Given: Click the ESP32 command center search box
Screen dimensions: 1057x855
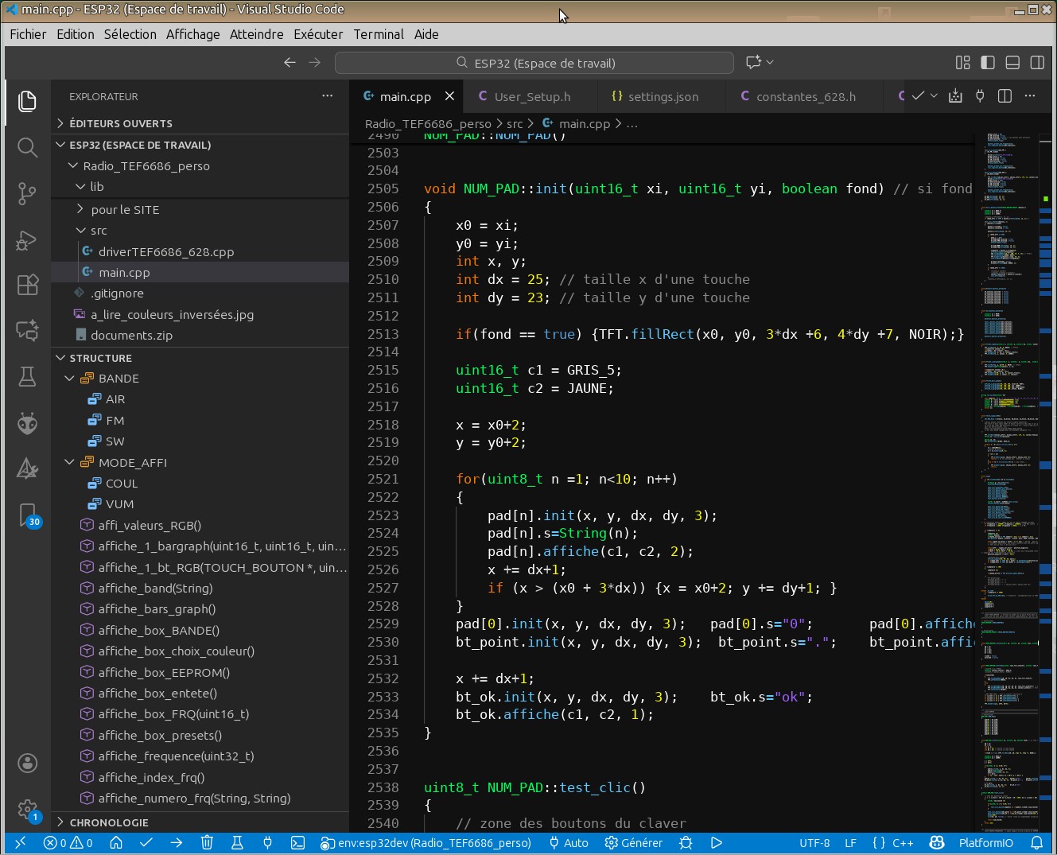Looking at the screenshot, I should pos(534,63).
